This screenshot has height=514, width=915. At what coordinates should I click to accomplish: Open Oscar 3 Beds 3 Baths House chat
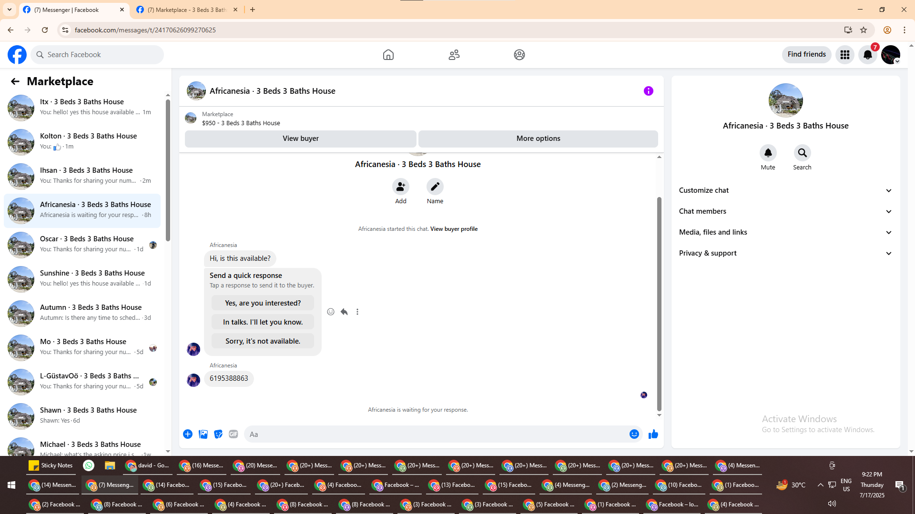click(x=82, y=245)
